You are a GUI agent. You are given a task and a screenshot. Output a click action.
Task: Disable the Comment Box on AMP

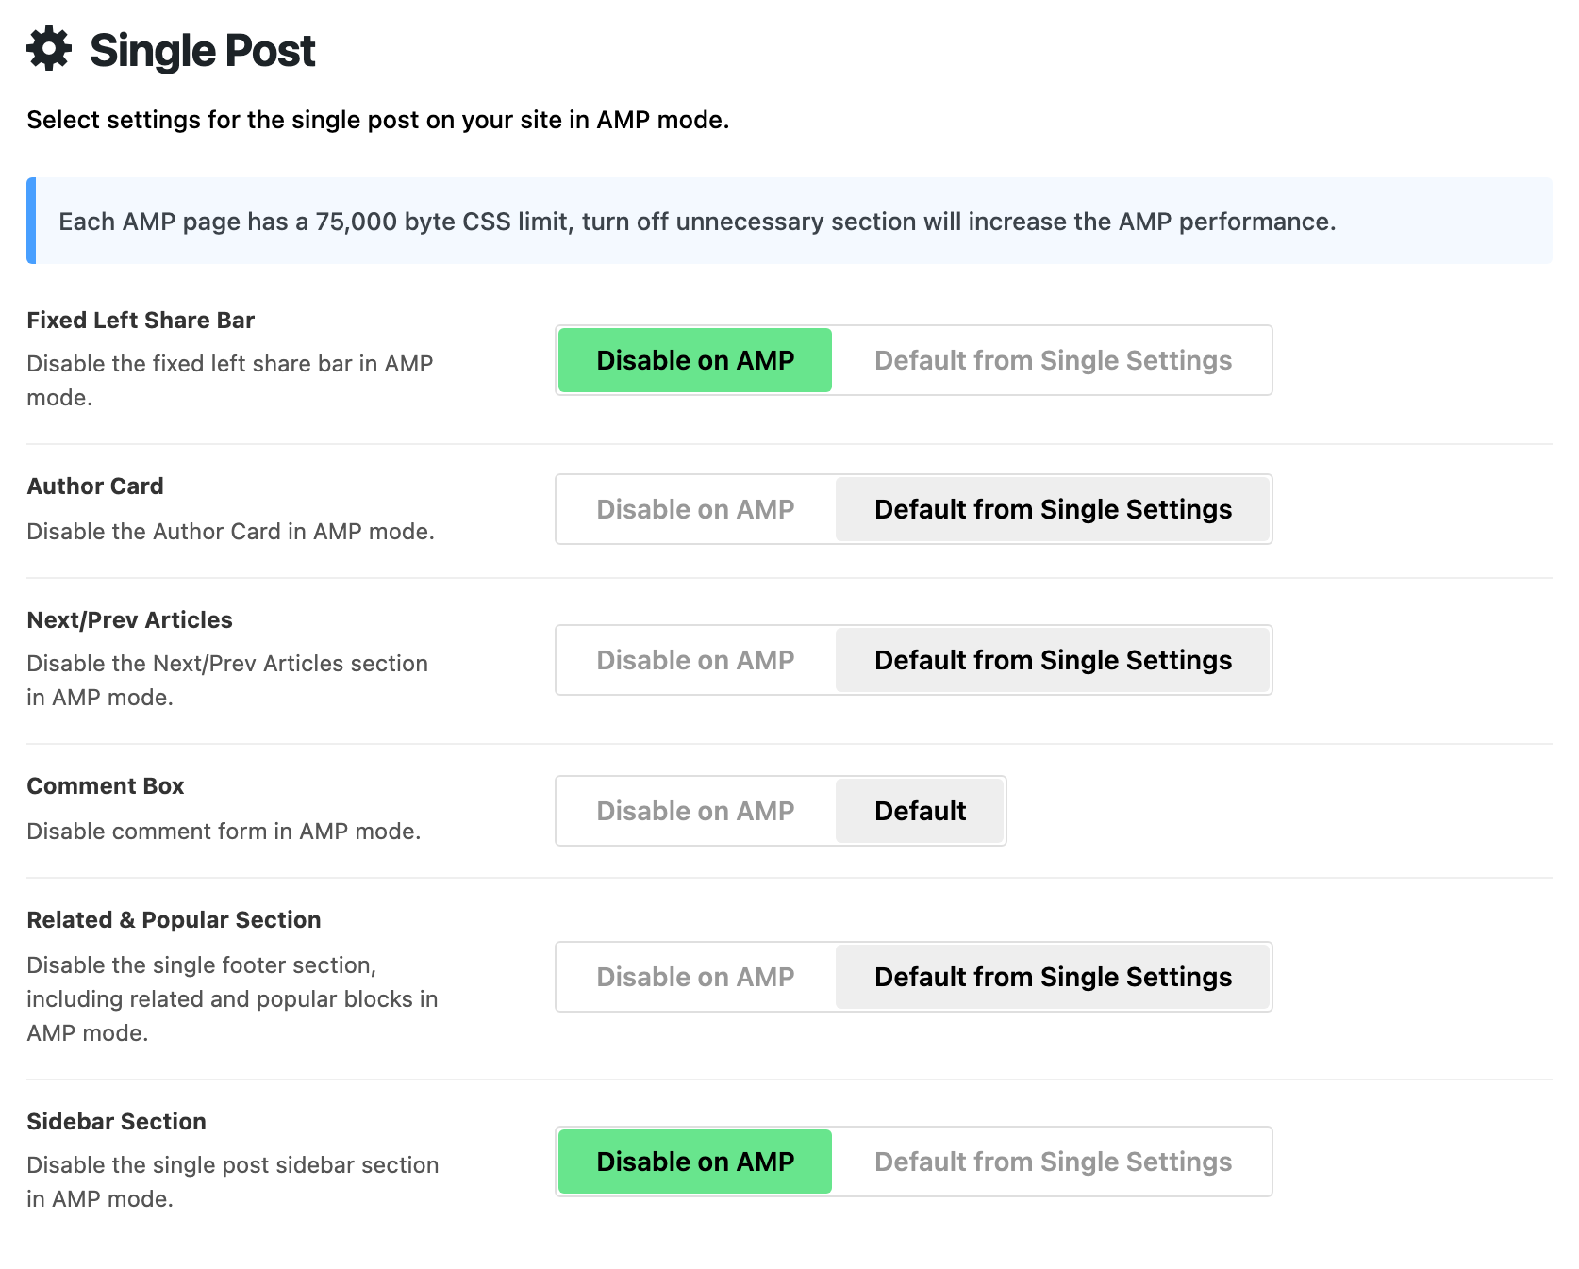point(695,811)
